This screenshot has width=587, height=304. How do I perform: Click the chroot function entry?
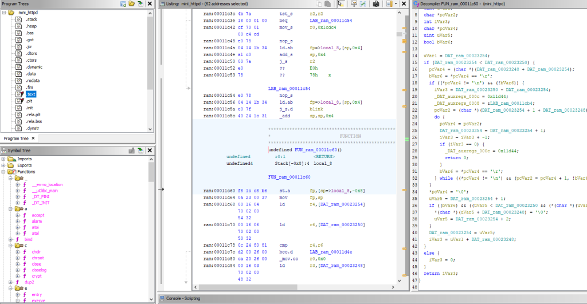pyautogui.click(x=38, y=258)
